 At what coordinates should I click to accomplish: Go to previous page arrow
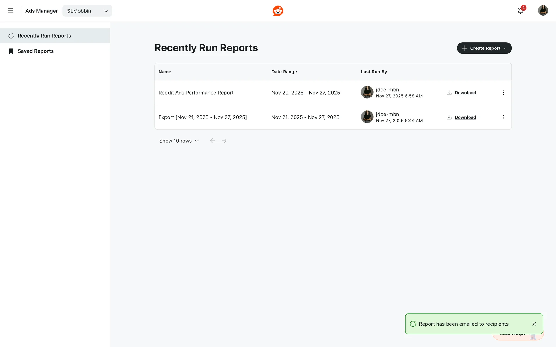click(x=212, y=141)
